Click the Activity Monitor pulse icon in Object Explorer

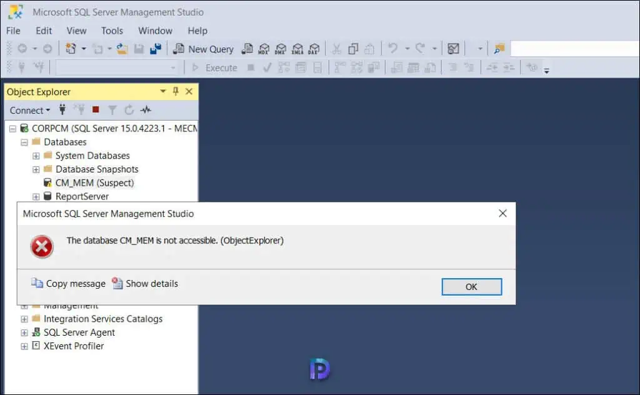click(x=146, y=110)
